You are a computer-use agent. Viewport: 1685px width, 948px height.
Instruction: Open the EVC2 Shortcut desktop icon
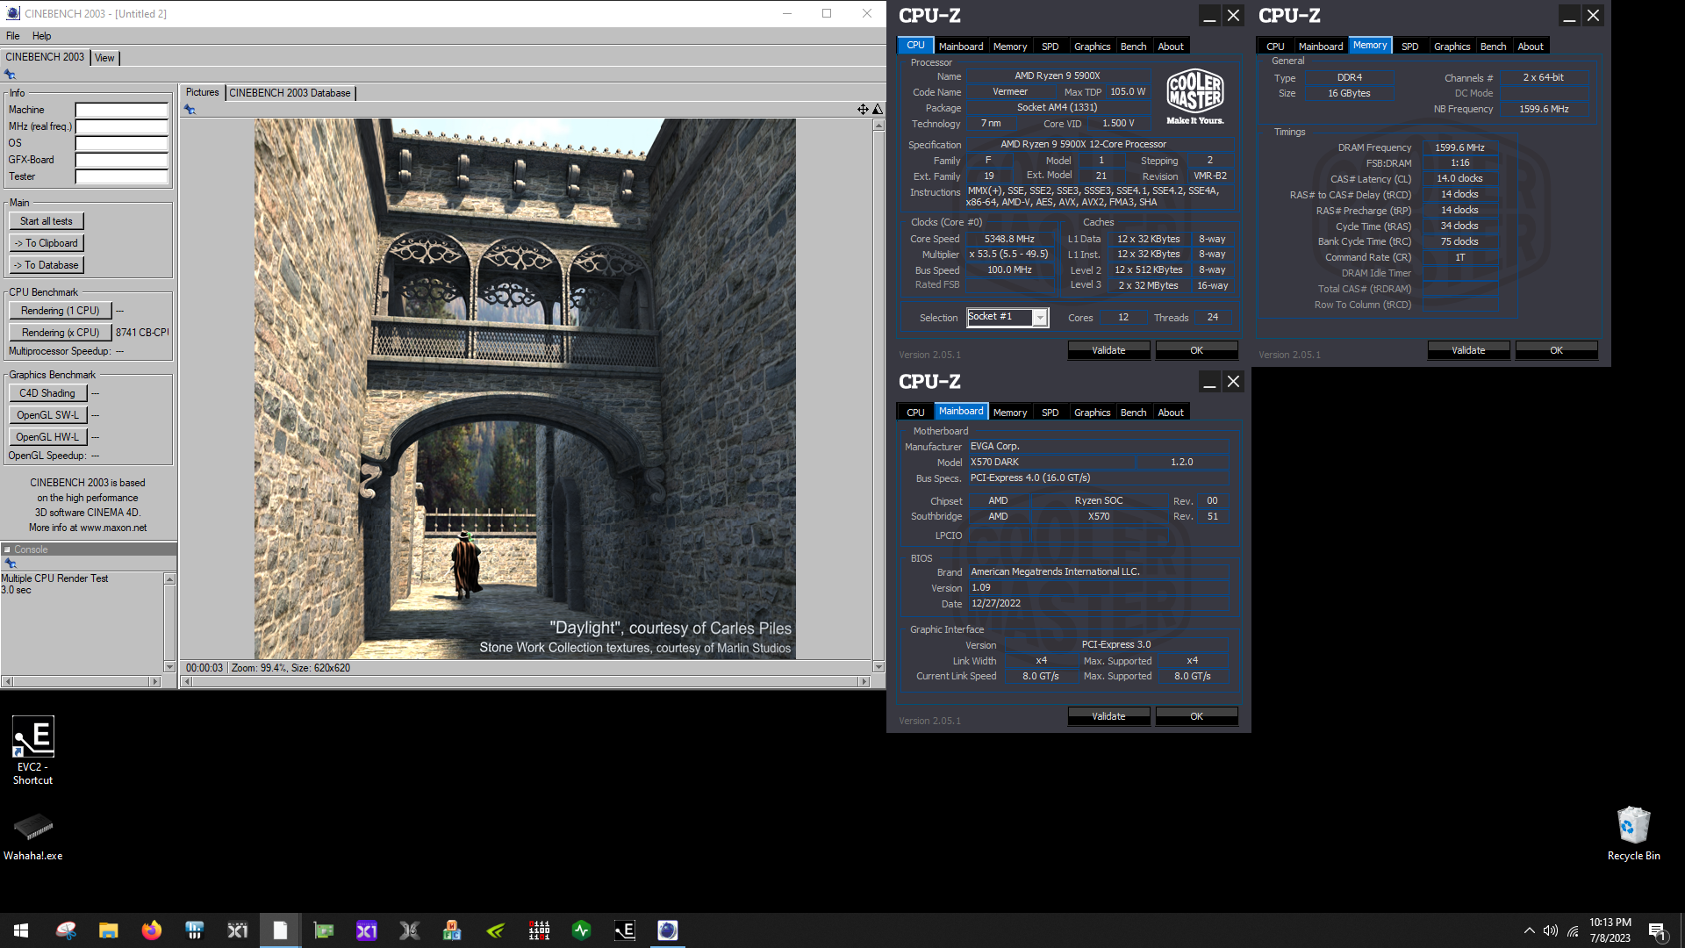32,750
